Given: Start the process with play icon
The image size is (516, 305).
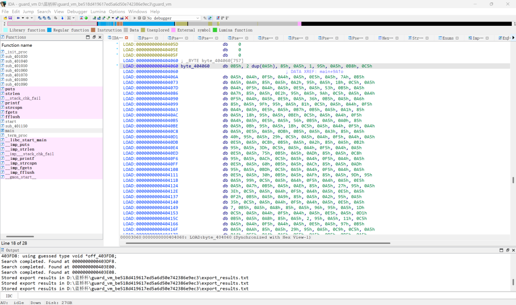Looking at the screenshot, I should point(135,18).
